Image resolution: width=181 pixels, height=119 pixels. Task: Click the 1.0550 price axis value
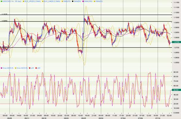point(176,63)
